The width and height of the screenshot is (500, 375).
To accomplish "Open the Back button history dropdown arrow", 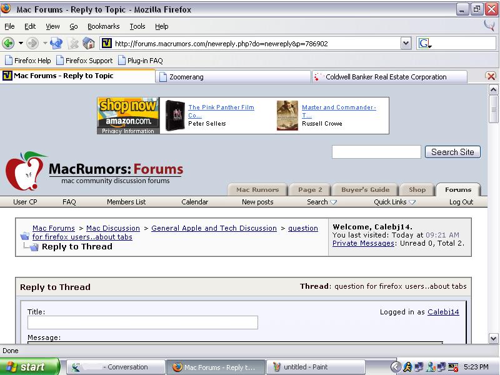I will click(21, 43).
